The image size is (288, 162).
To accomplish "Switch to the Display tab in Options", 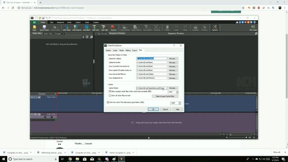I will pos(108,50).
